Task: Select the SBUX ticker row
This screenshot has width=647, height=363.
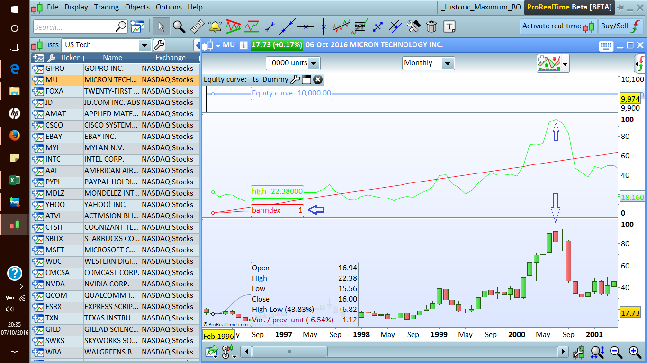Action: click(116, 239)
